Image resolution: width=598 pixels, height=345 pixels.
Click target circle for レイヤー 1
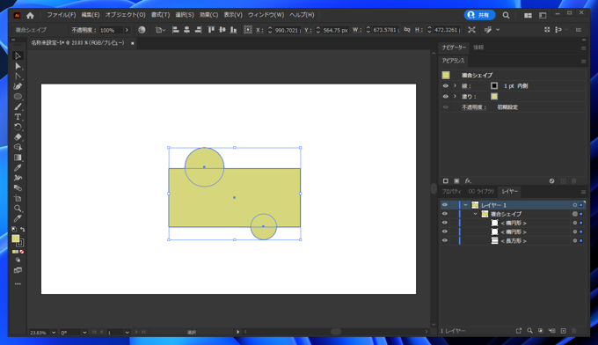575,205
